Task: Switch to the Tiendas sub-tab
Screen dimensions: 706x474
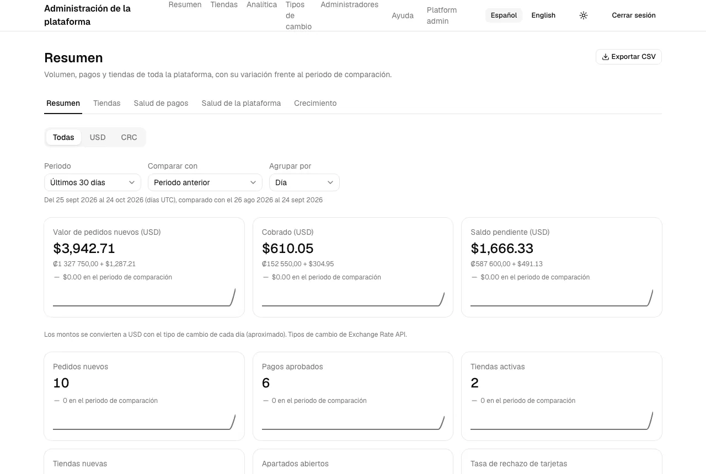Action: point(106,103)
